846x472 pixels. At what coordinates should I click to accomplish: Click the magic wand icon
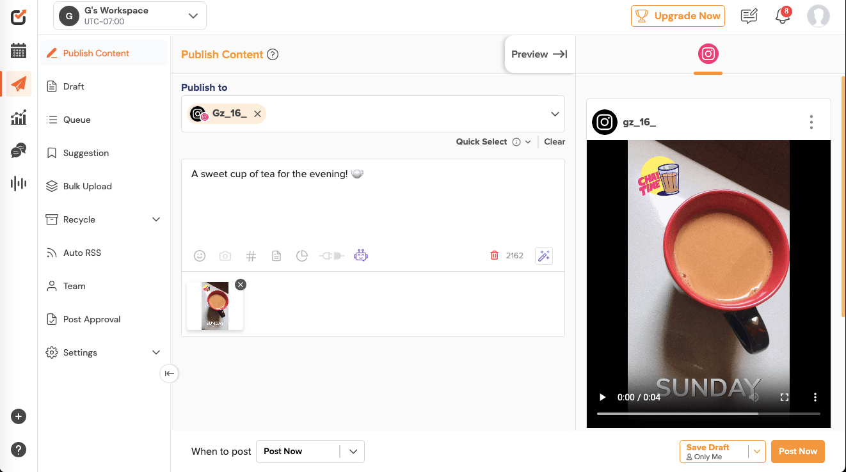pyautogui.click(x=543, y=256)
